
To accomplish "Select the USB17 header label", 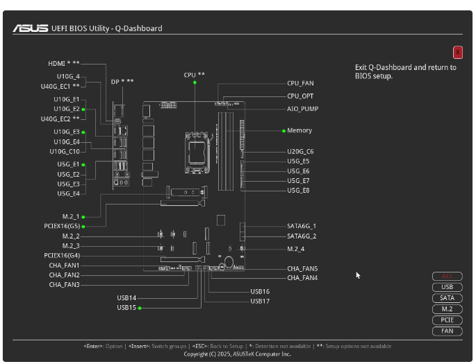I will click(x=260, y=302).
